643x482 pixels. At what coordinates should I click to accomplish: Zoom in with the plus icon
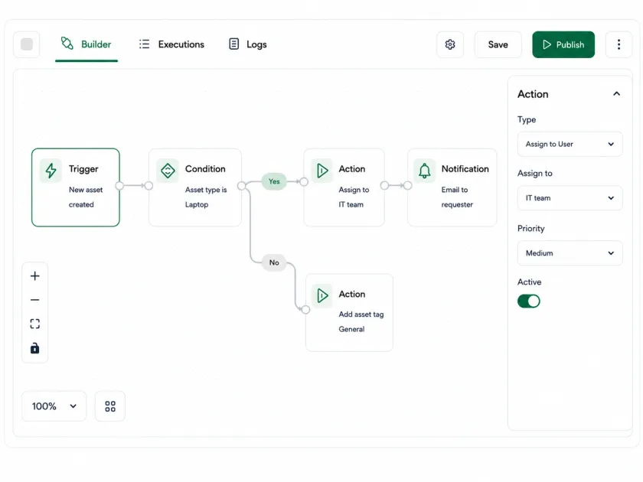35,276
